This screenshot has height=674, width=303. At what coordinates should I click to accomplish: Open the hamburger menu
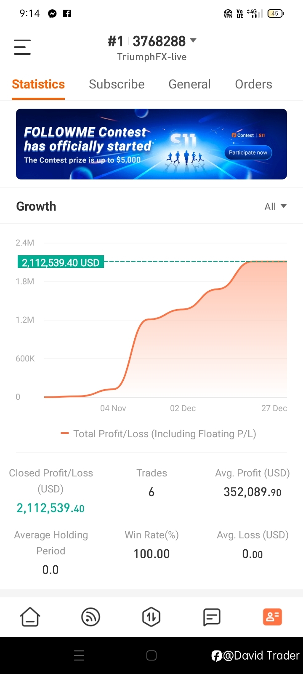click(22, 47)
